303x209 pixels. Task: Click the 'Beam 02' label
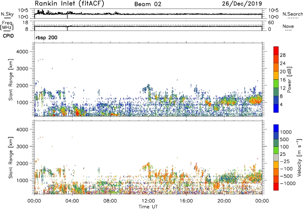click(x=148, y=4)
